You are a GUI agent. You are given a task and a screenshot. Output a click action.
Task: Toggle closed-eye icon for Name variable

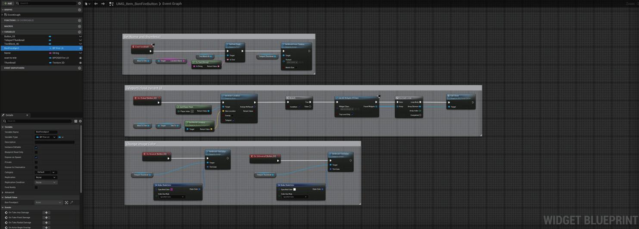pyautogui.click(x=80, y=53)
